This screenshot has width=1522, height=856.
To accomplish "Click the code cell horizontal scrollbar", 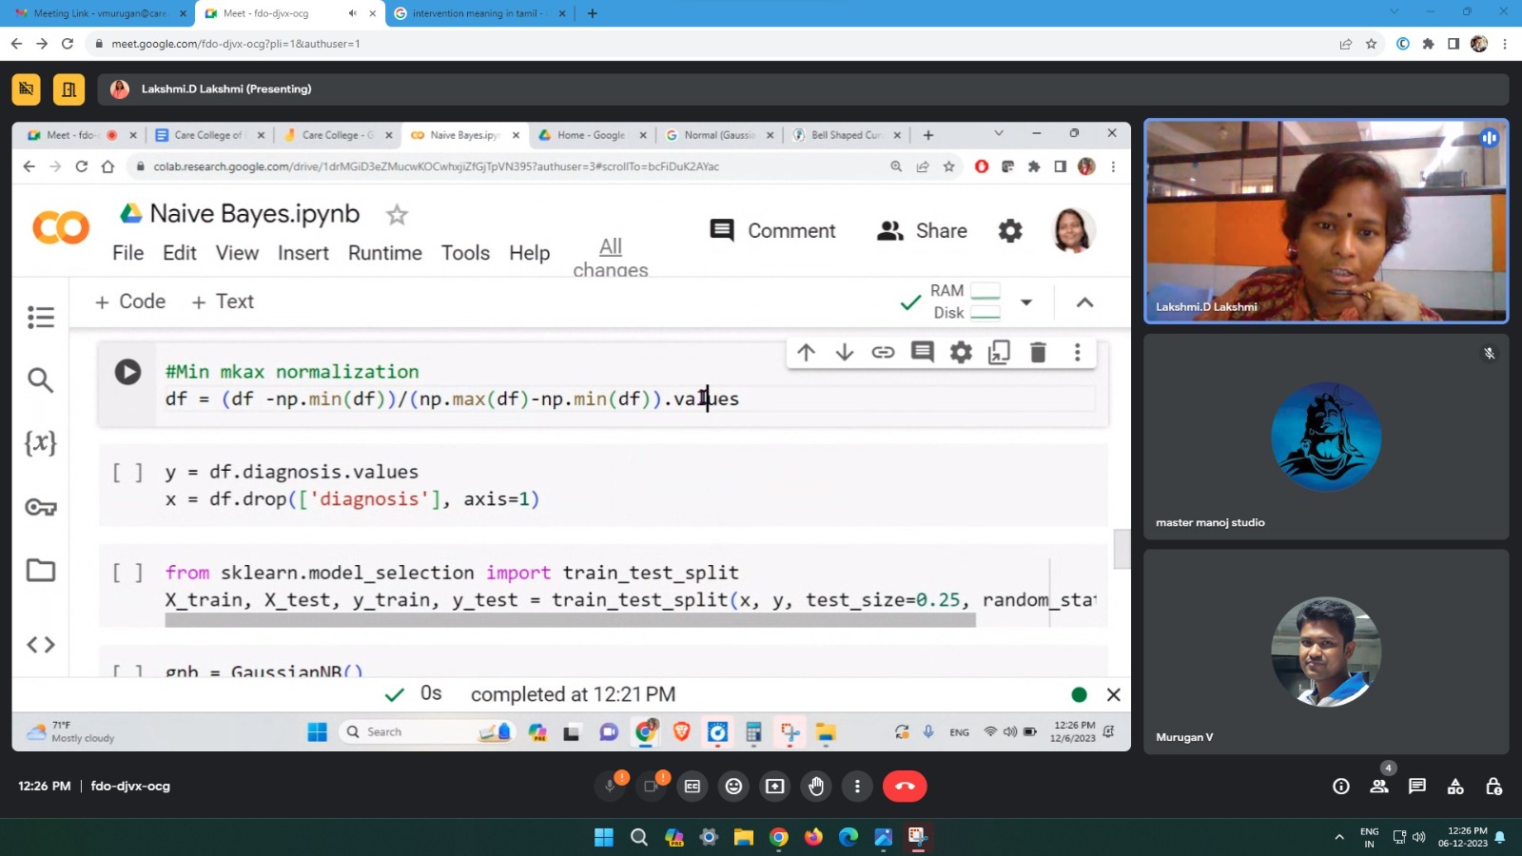I will (x=570, y=620).
